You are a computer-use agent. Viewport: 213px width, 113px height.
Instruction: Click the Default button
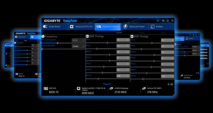tap(119, 32)
